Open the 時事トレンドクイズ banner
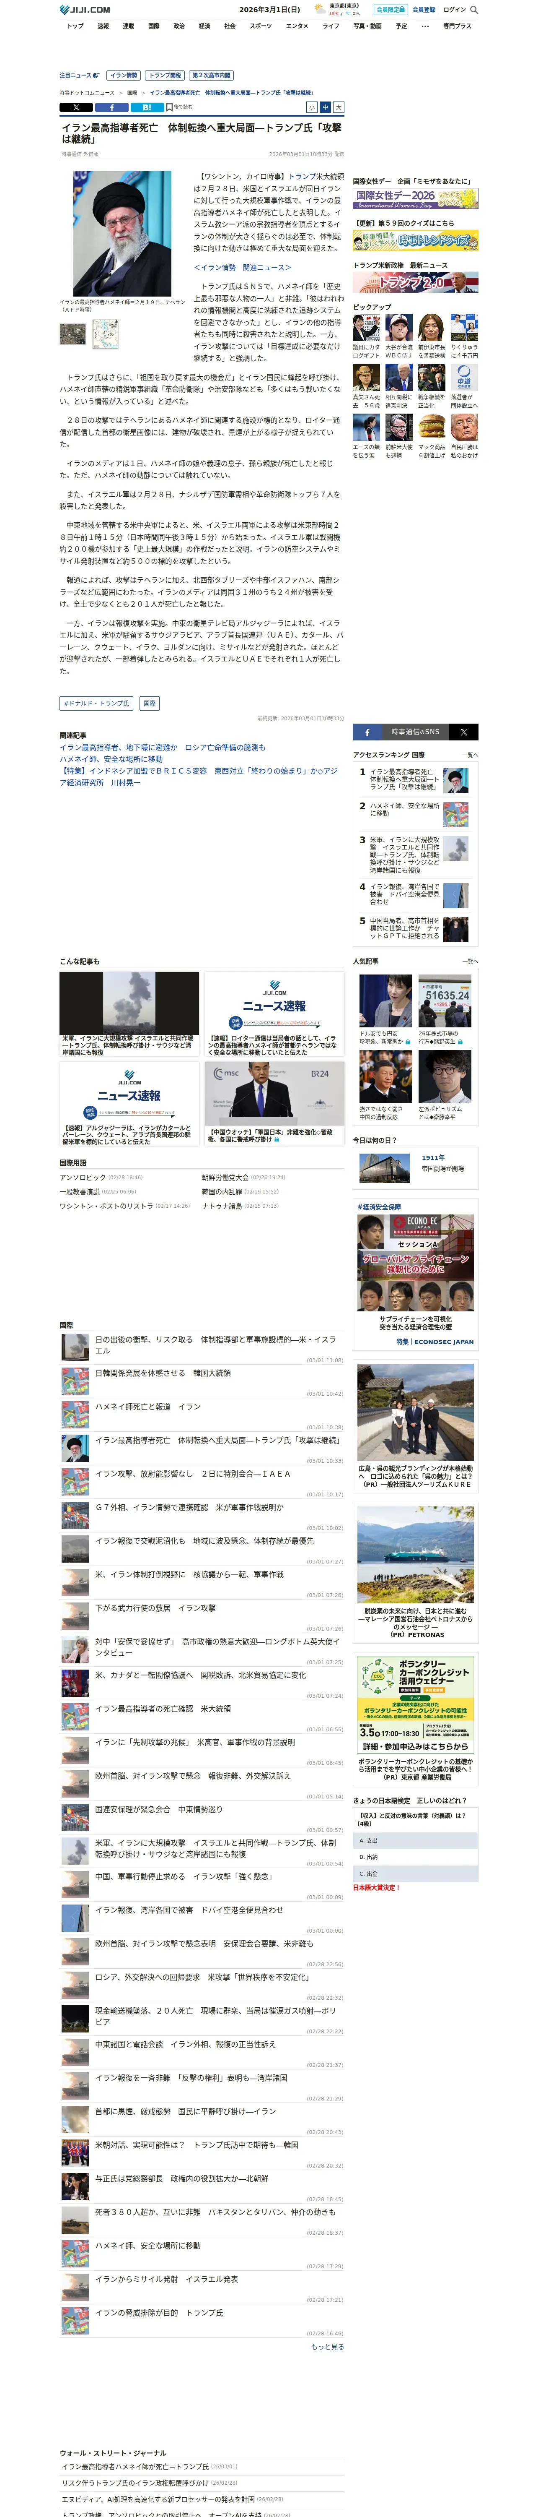 pos(416,240)
